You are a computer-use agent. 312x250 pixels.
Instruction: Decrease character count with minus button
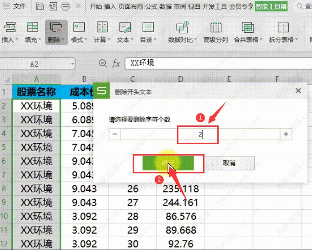115,134
